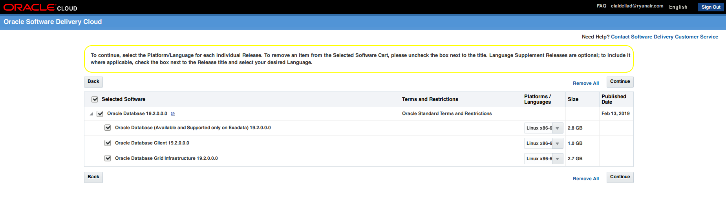Click the Sign Out button
Image resolution: width=726 pixels, height=203 pixels.
[711, 7]
